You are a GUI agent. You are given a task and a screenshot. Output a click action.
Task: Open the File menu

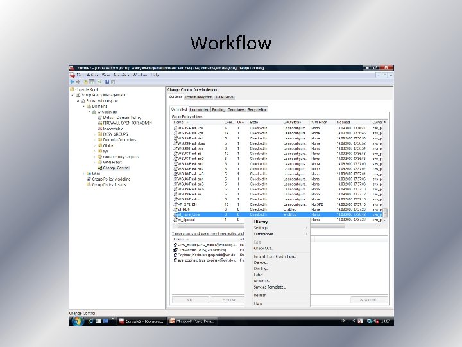80,75
